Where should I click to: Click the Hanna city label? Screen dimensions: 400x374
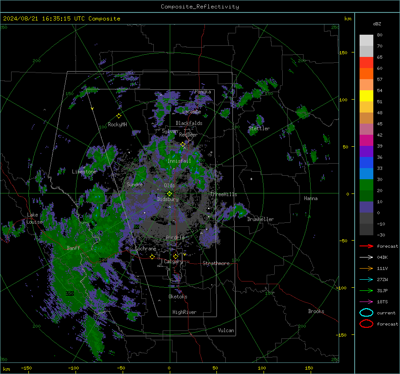(x=311, y=198)
